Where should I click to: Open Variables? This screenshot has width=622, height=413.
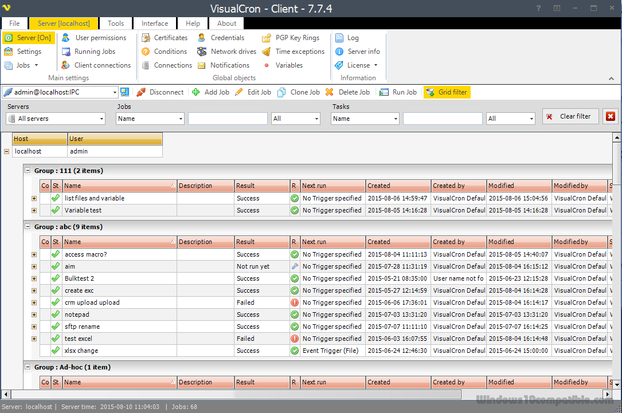pyautogui.click(x=283, y=65)
